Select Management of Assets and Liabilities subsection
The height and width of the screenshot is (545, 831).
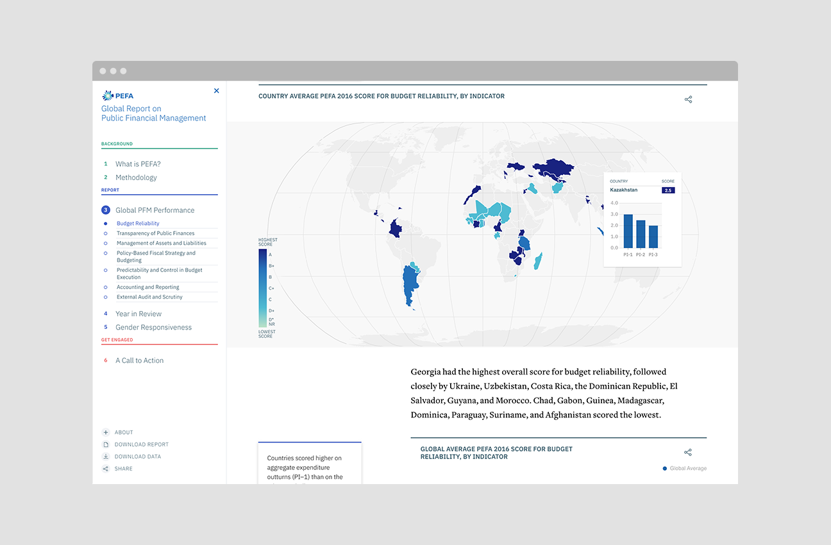pyautogui.click(x=162, y=244)
